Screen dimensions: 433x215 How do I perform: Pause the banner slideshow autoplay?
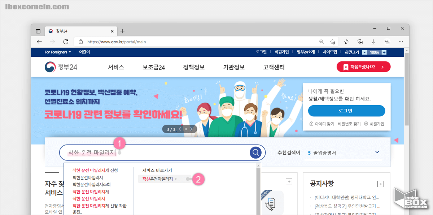coord(185,129)
